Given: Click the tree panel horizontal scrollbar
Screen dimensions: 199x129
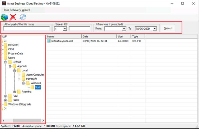Looking at the screenshot, I should point(23,120).
